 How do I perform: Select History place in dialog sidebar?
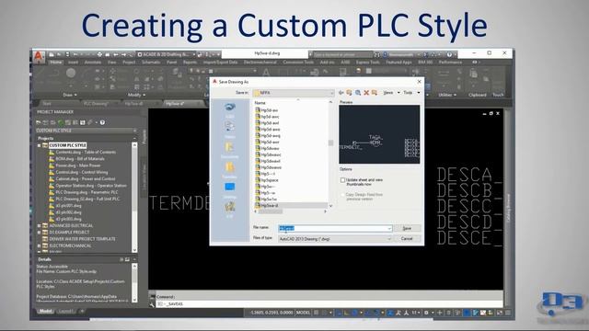[229, 128]
